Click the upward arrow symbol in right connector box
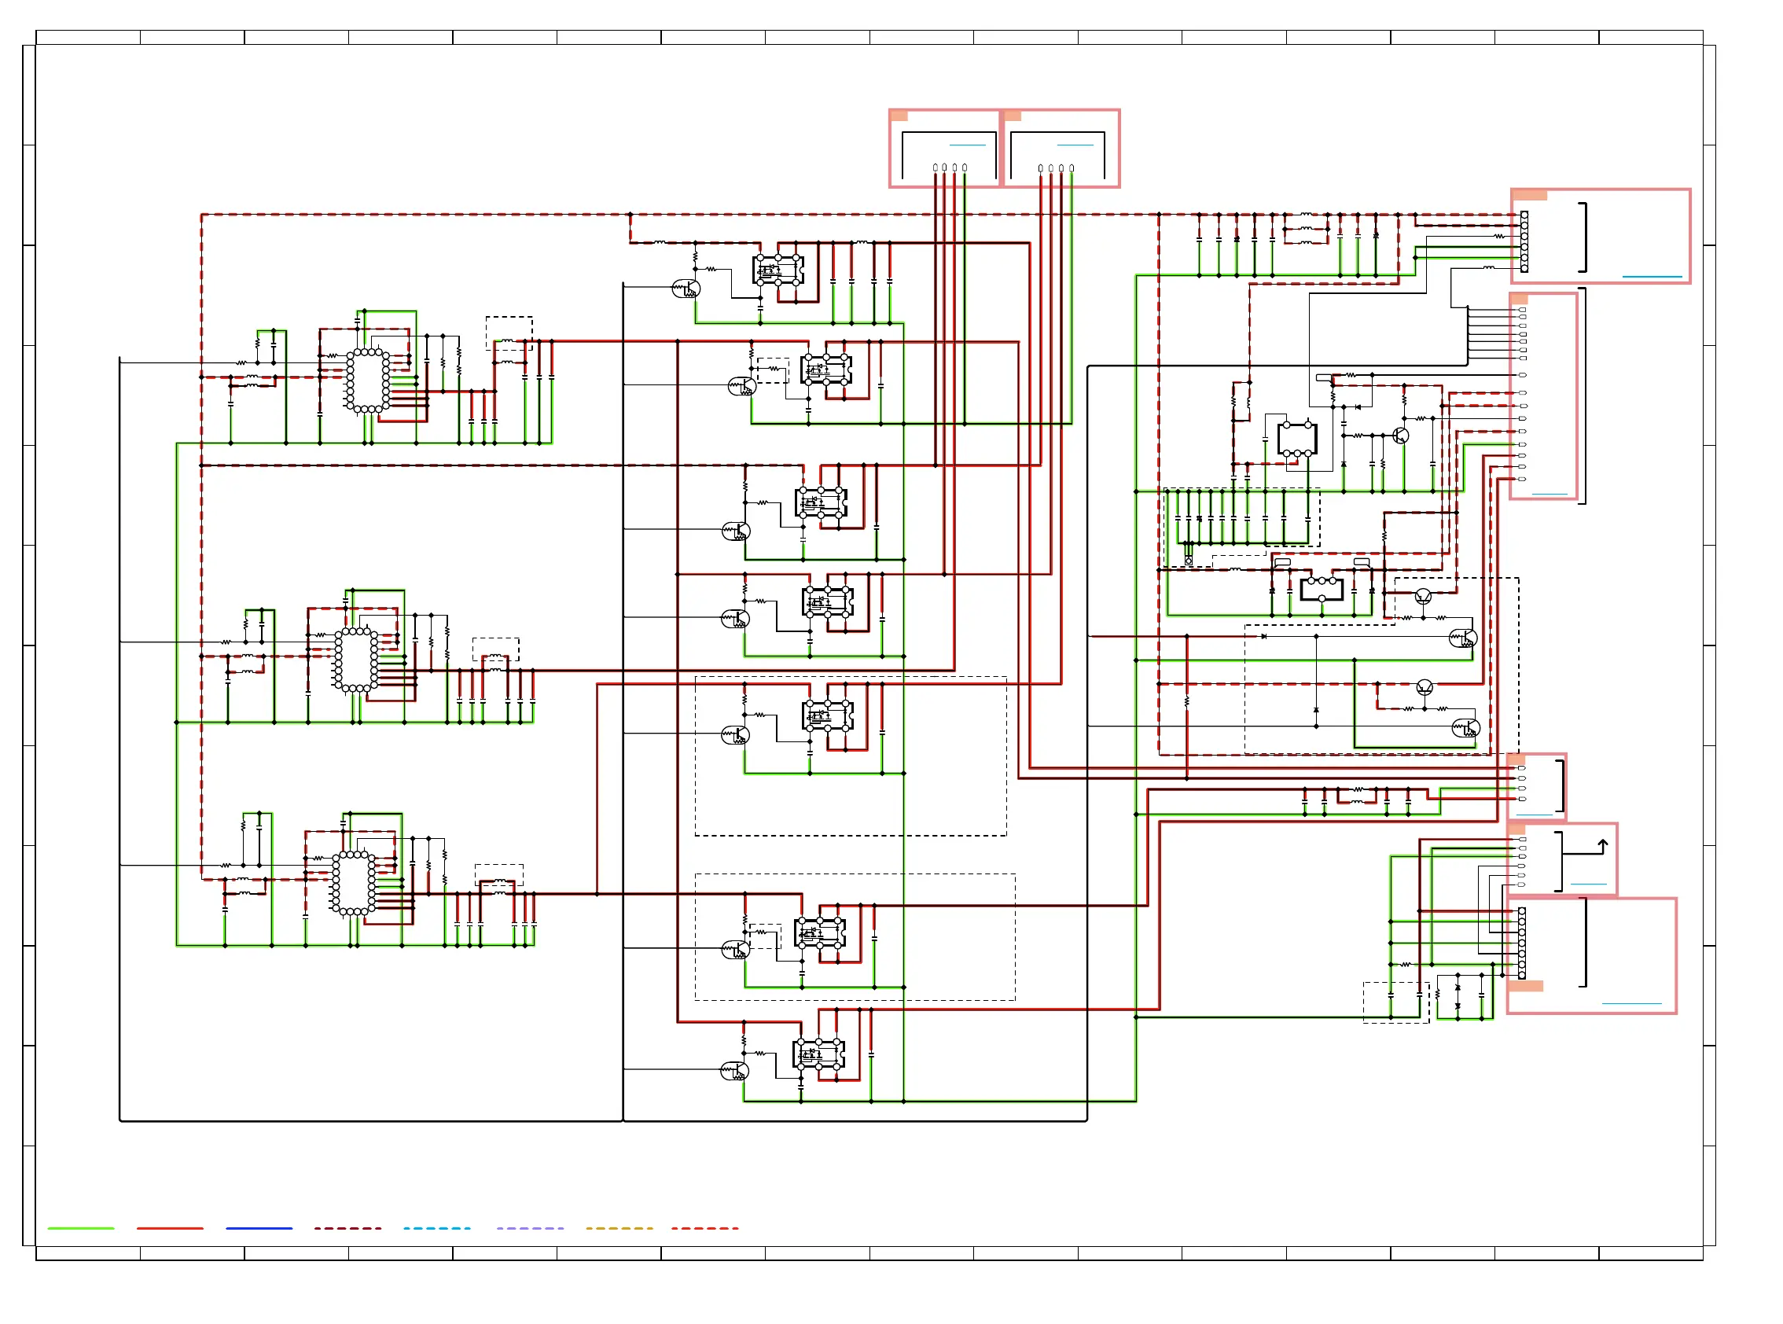This screenshot has width=1783, height=1324. (1603, 846)
